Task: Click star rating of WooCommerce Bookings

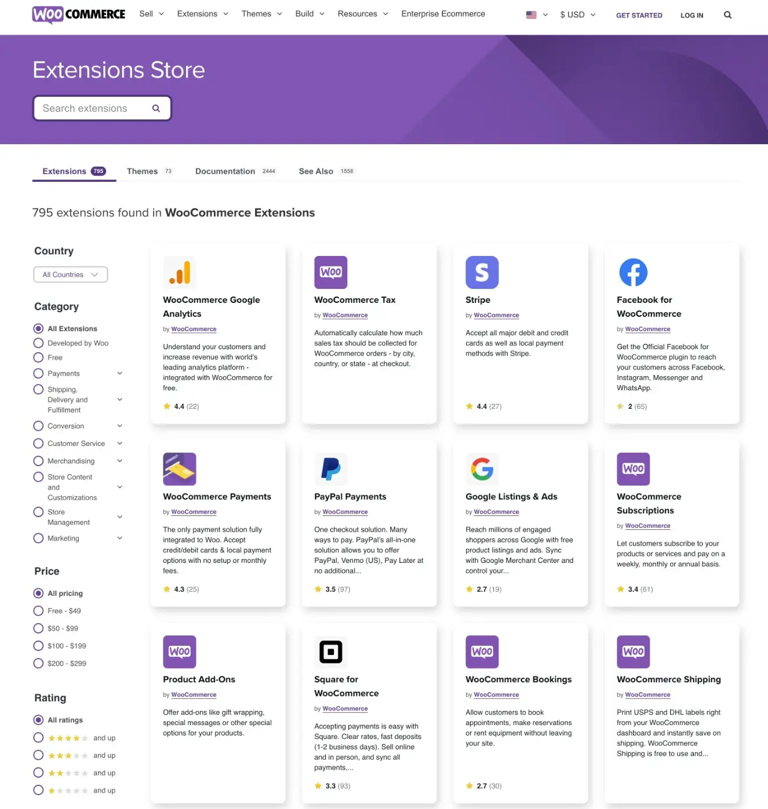Action: (x=483, y=786)
